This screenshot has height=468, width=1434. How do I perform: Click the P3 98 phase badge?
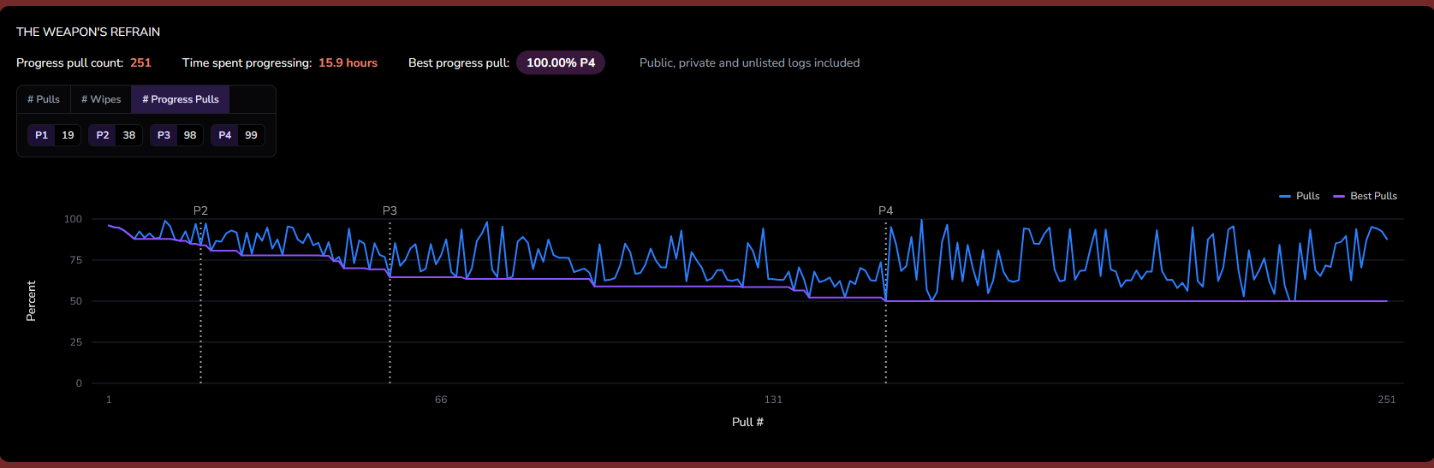point(176,135)
